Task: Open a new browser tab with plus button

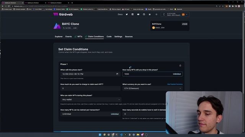Action: 72,3
